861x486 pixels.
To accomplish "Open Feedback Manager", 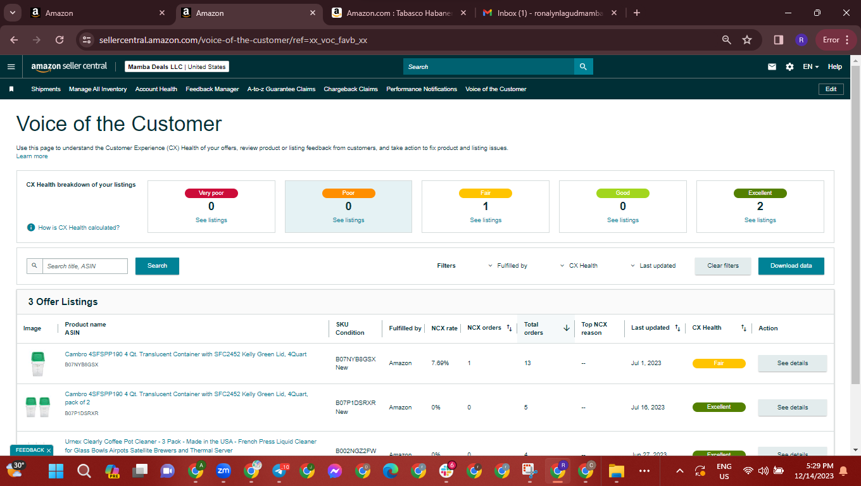I will click(x=212, y=89).
